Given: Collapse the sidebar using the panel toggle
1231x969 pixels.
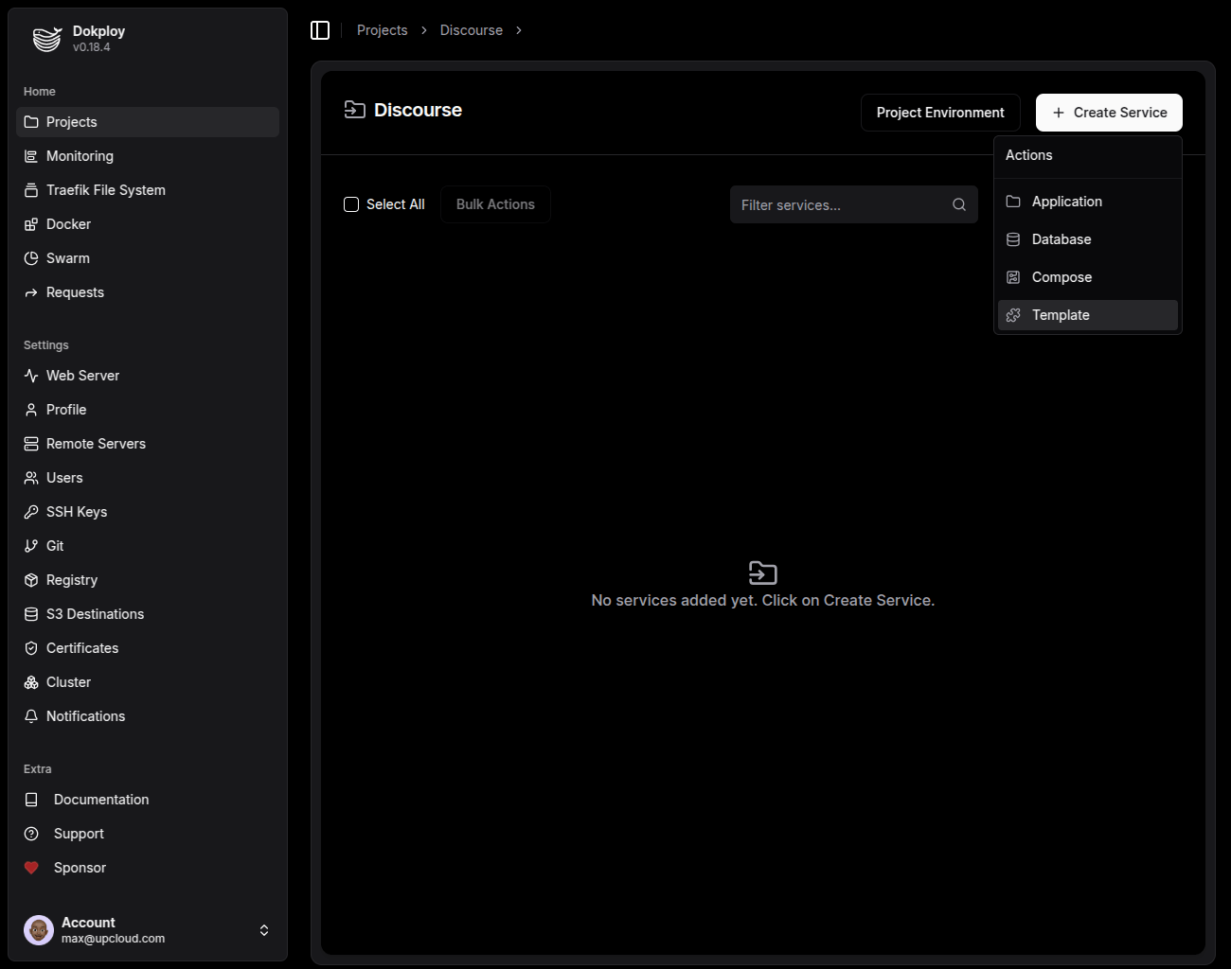Looking at the screenshot, I should pos(320,29).
